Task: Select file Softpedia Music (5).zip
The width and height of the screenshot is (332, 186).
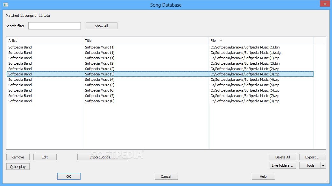Action: pos(245,85)
